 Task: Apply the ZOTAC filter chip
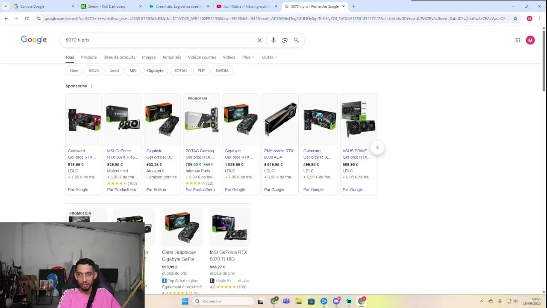pos(180,71)
